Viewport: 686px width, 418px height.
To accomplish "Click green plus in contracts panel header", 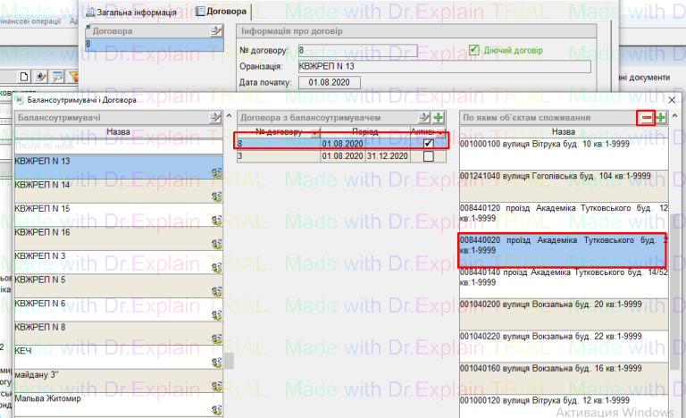I will [439, 118].
